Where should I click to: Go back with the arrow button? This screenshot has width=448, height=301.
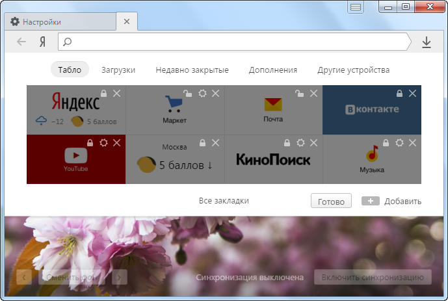click(x=21, y=42)
